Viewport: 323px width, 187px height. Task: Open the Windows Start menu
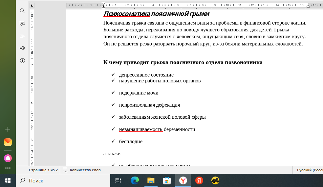pos(8,180)
